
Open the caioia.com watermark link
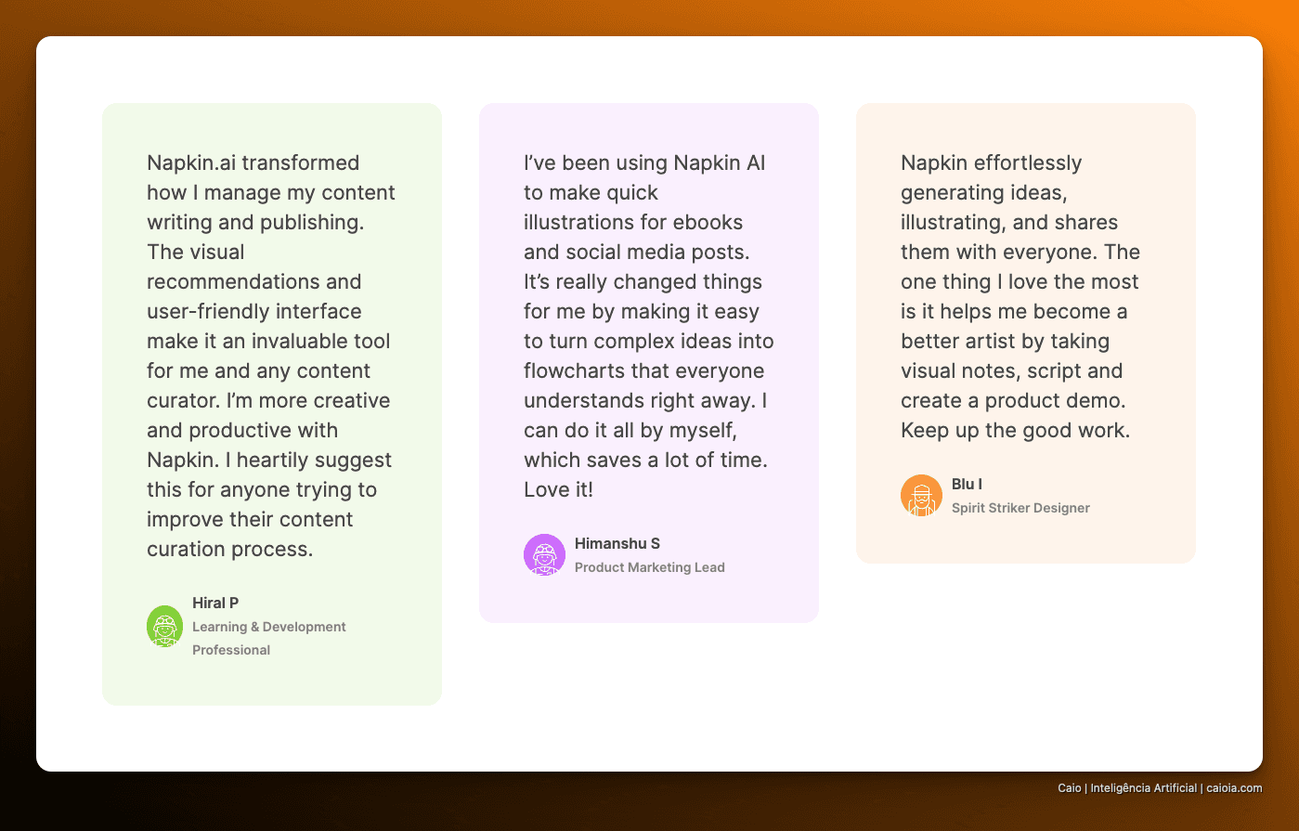[x=1234, y=788]
